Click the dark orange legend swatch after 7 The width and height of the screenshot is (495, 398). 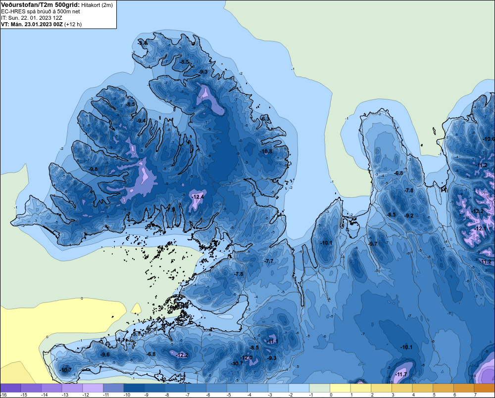coord(485,388)
